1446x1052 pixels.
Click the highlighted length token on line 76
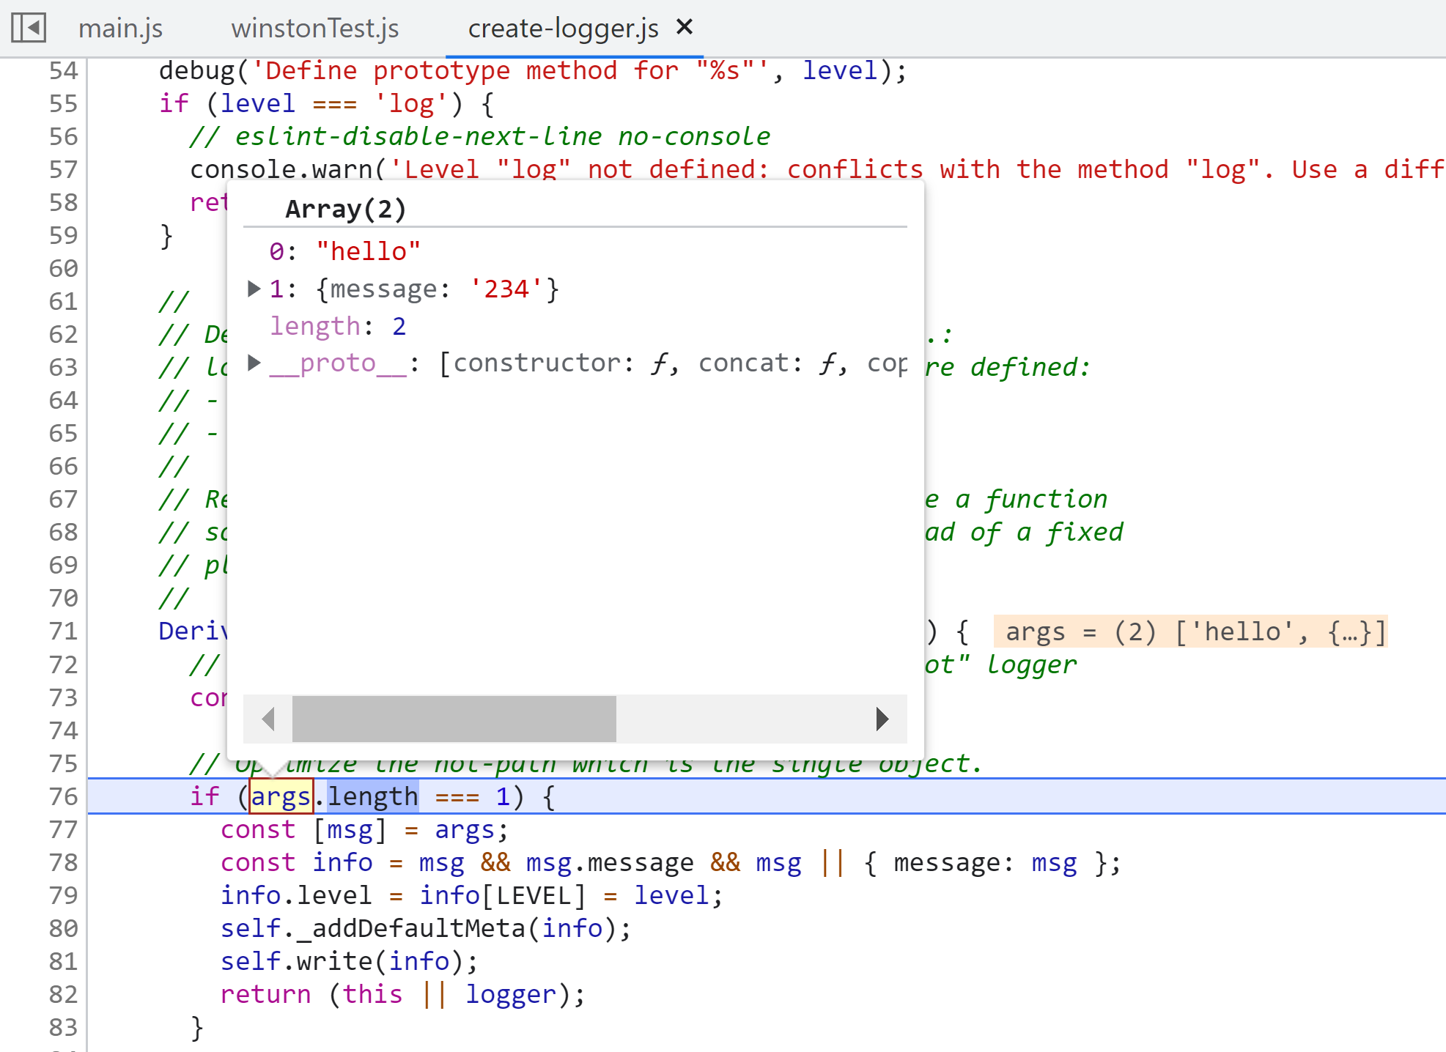pyautogui.click(x=372, y=796)
